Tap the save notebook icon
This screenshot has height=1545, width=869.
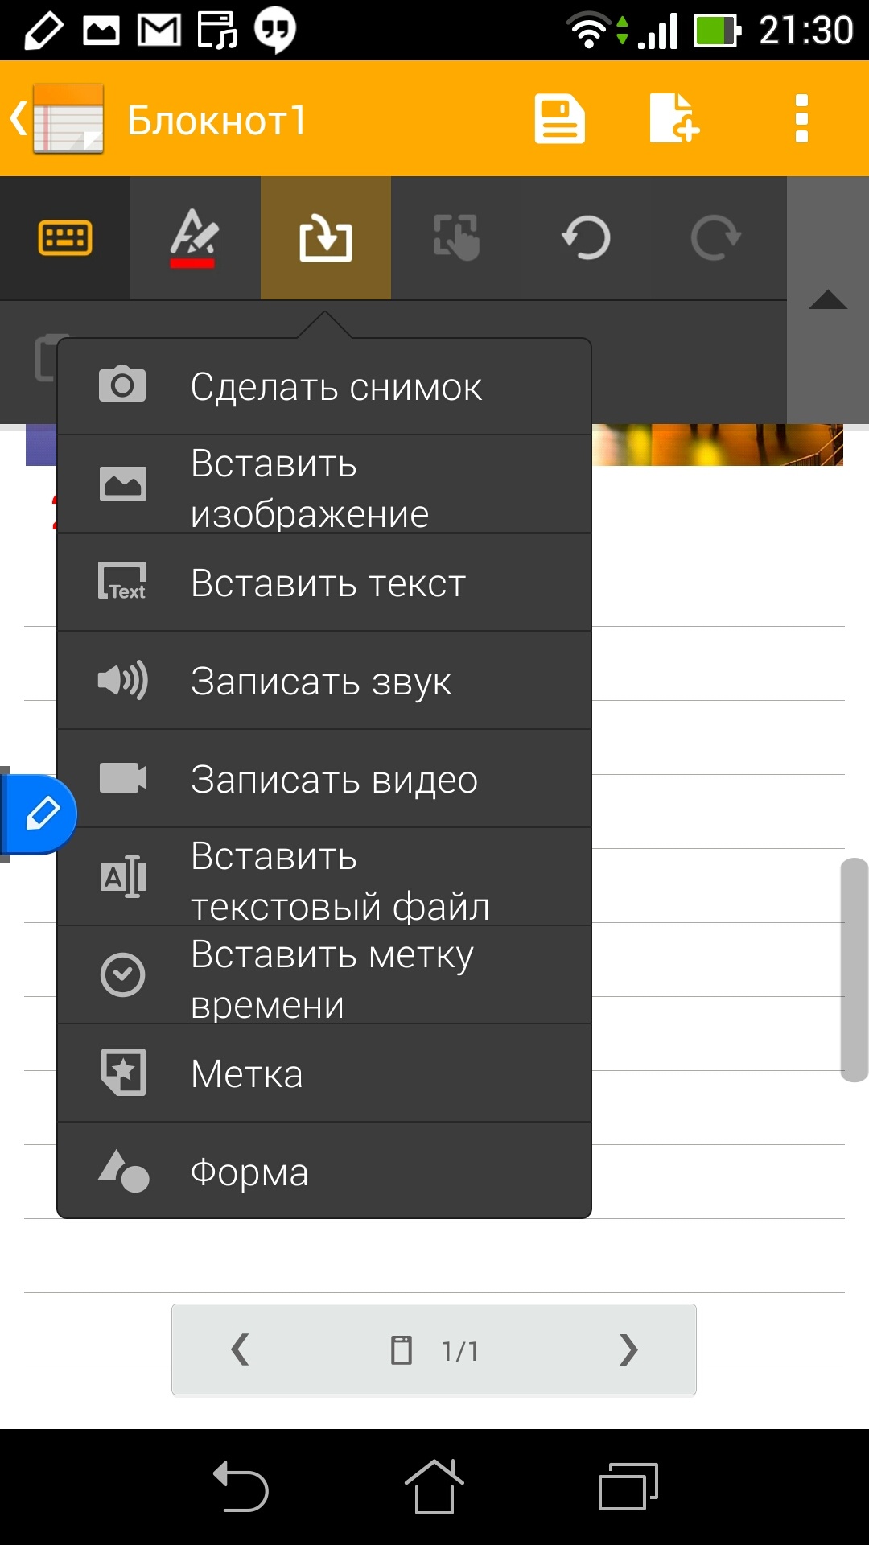(559, 120)
